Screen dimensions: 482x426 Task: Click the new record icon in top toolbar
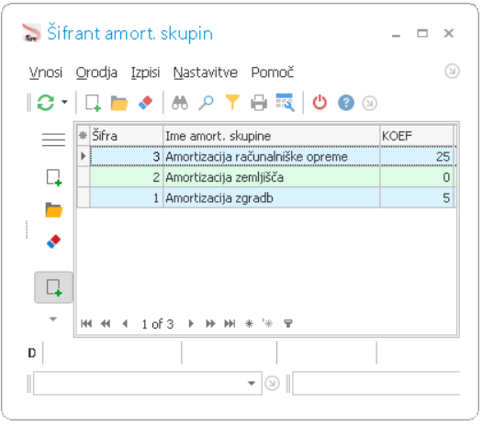coord(93,103)
